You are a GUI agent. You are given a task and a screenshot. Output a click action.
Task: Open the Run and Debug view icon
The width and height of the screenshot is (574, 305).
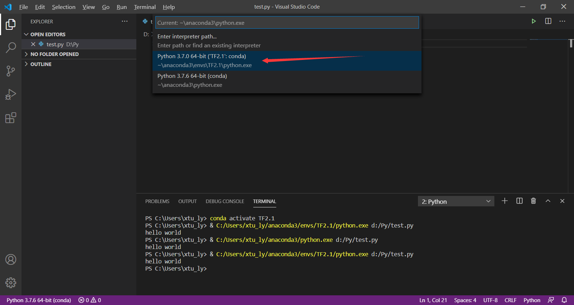(11, 94)
